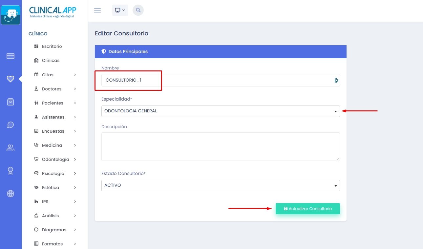This screenshot has height=249, width=423.
Task: Open Escritorio in sidebar menu
Action: (52, 47)
